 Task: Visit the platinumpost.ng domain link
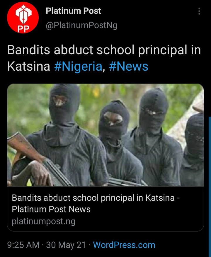(x=44, y=221)
